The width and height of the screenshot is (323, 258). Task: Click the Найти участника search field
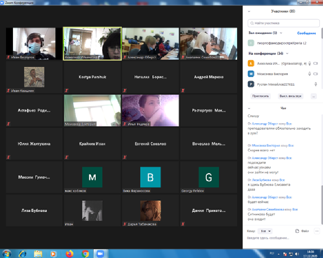[283, 23]
